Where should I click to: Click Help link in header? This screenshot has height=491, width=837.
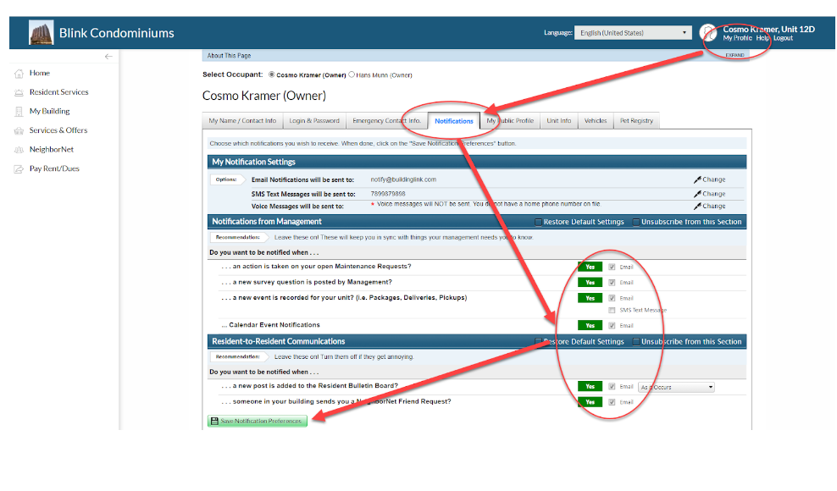[x=762, y=38]
